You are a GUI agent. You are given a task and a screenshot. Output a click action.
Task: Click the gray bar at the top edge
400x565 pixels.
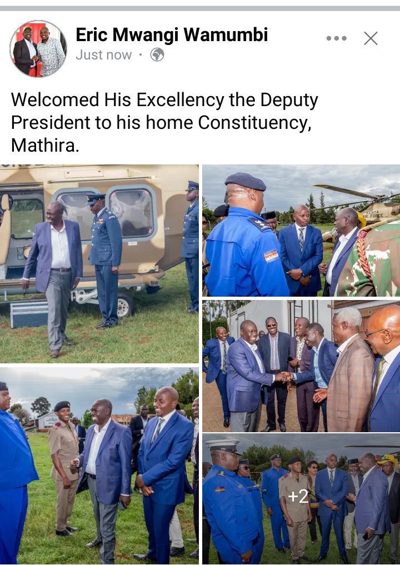pyautogui.click(x=200, y=8)
